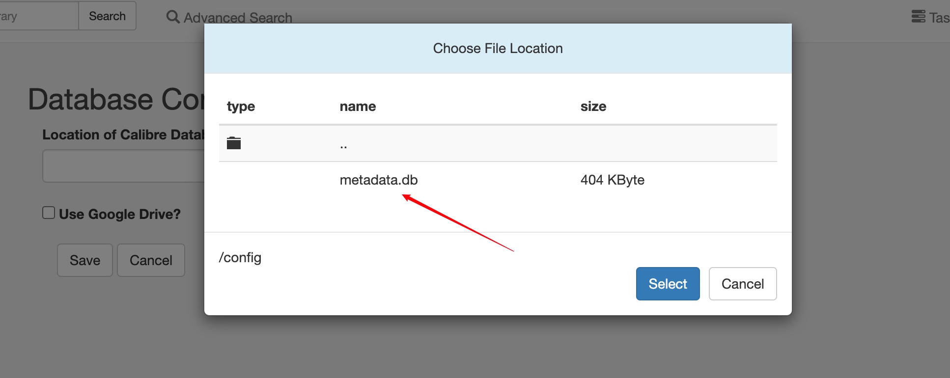This screenshot has height=378, width=950.
Task: Go up via the '..' entry name
Action: 343,145
